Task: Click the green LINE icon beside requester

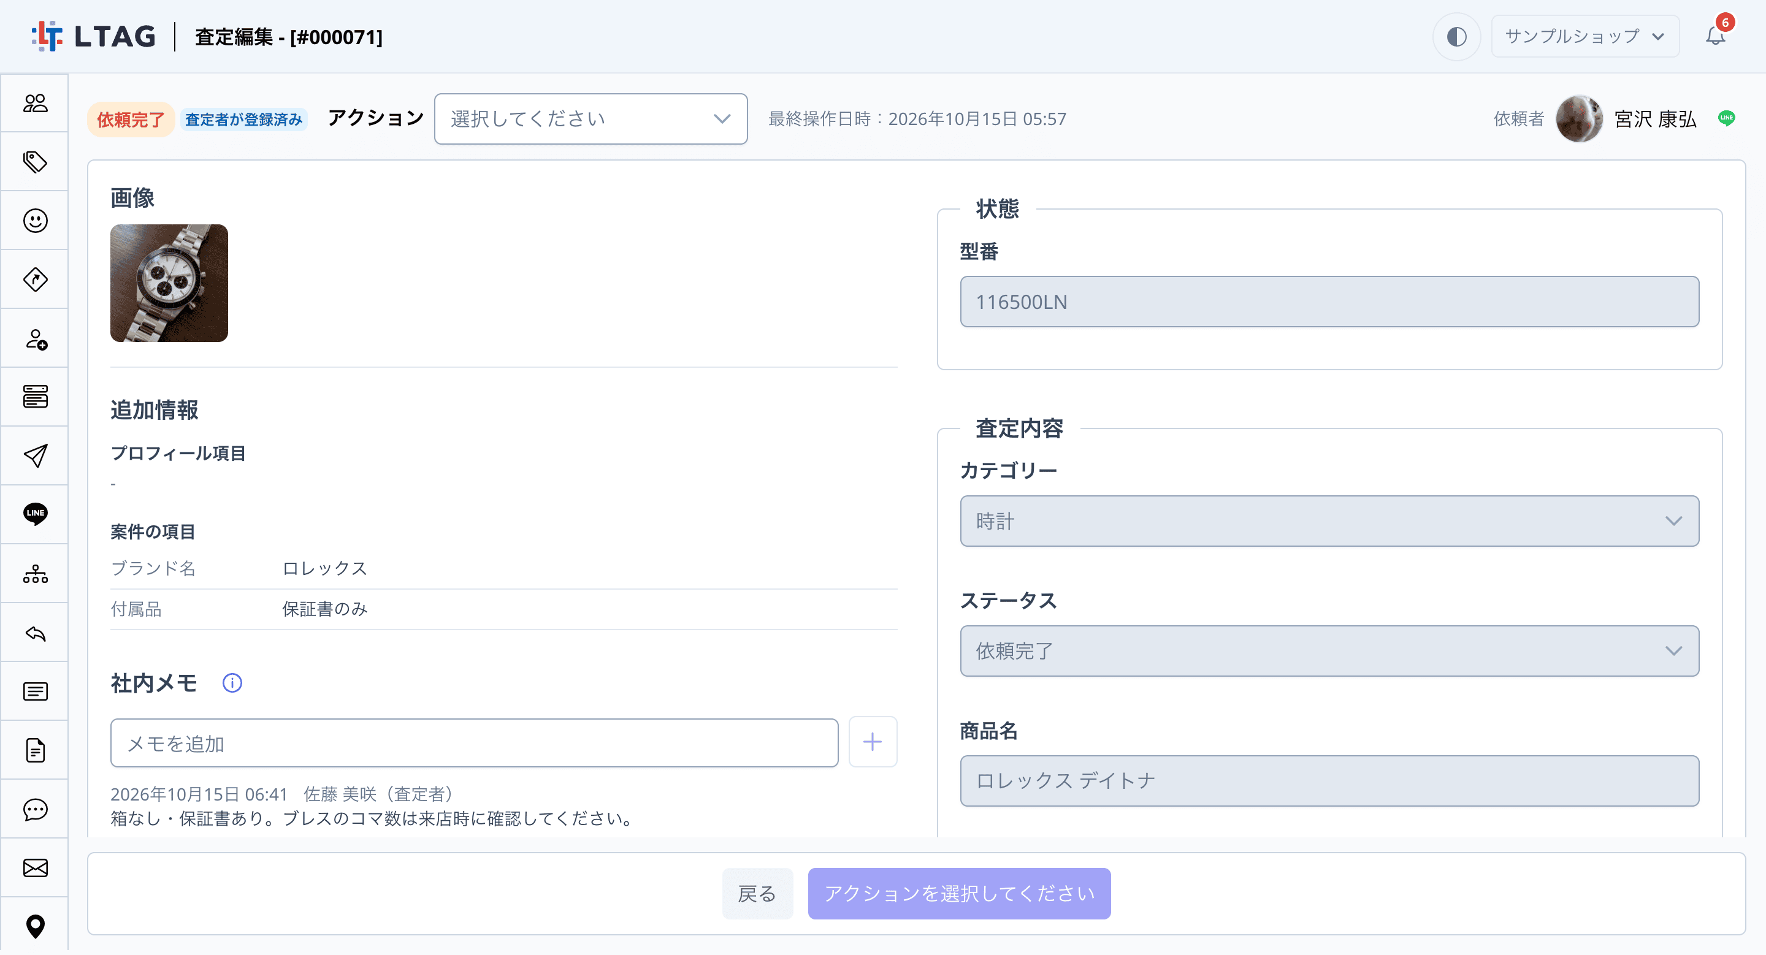Action: pyautogui.click(x=1726, y=118)
